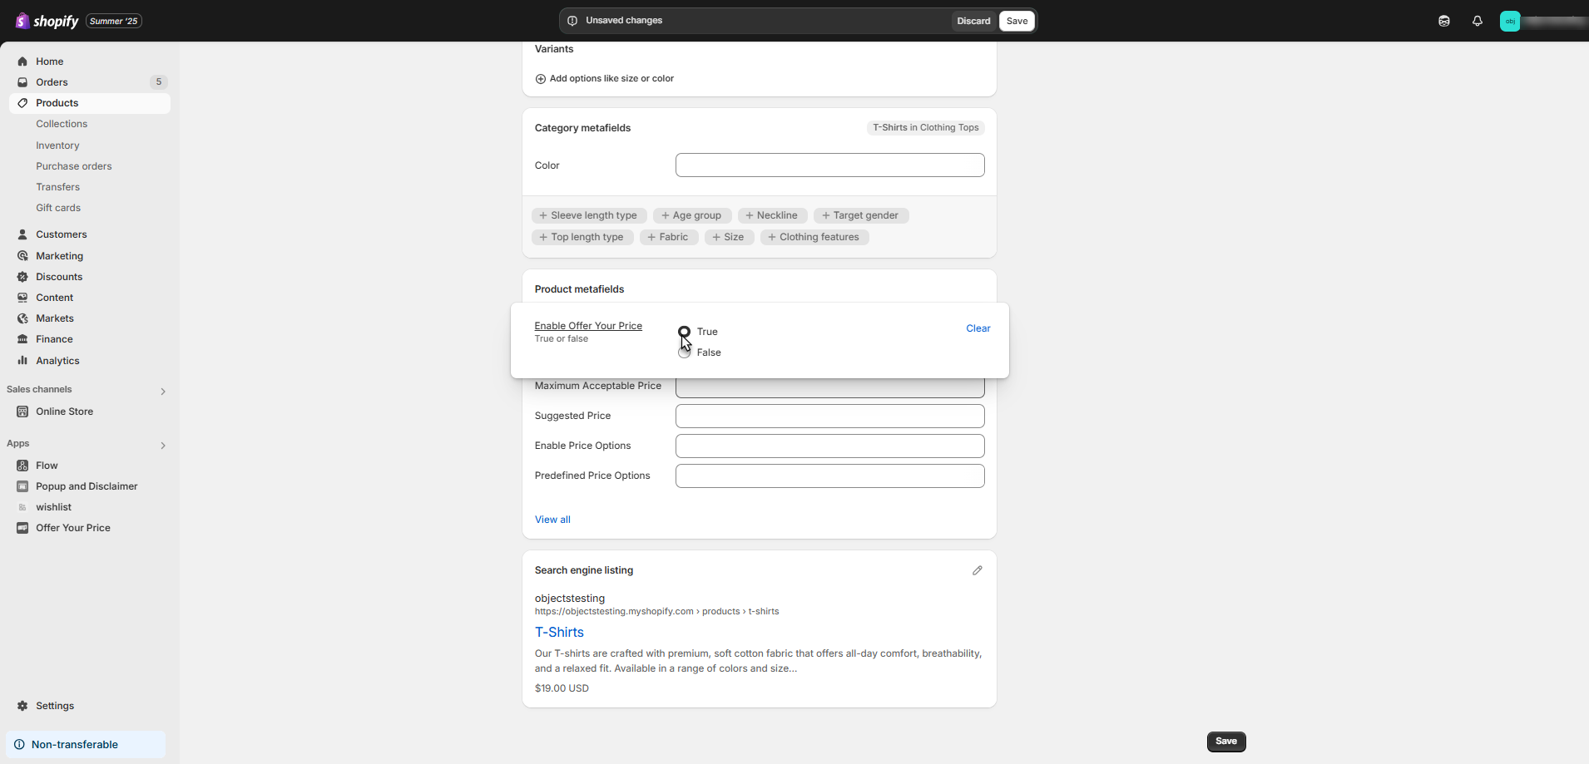The width and height of the screenshot is (1589, 764).
Task: Discard unsaved changes
Action: tap(973, 21)
